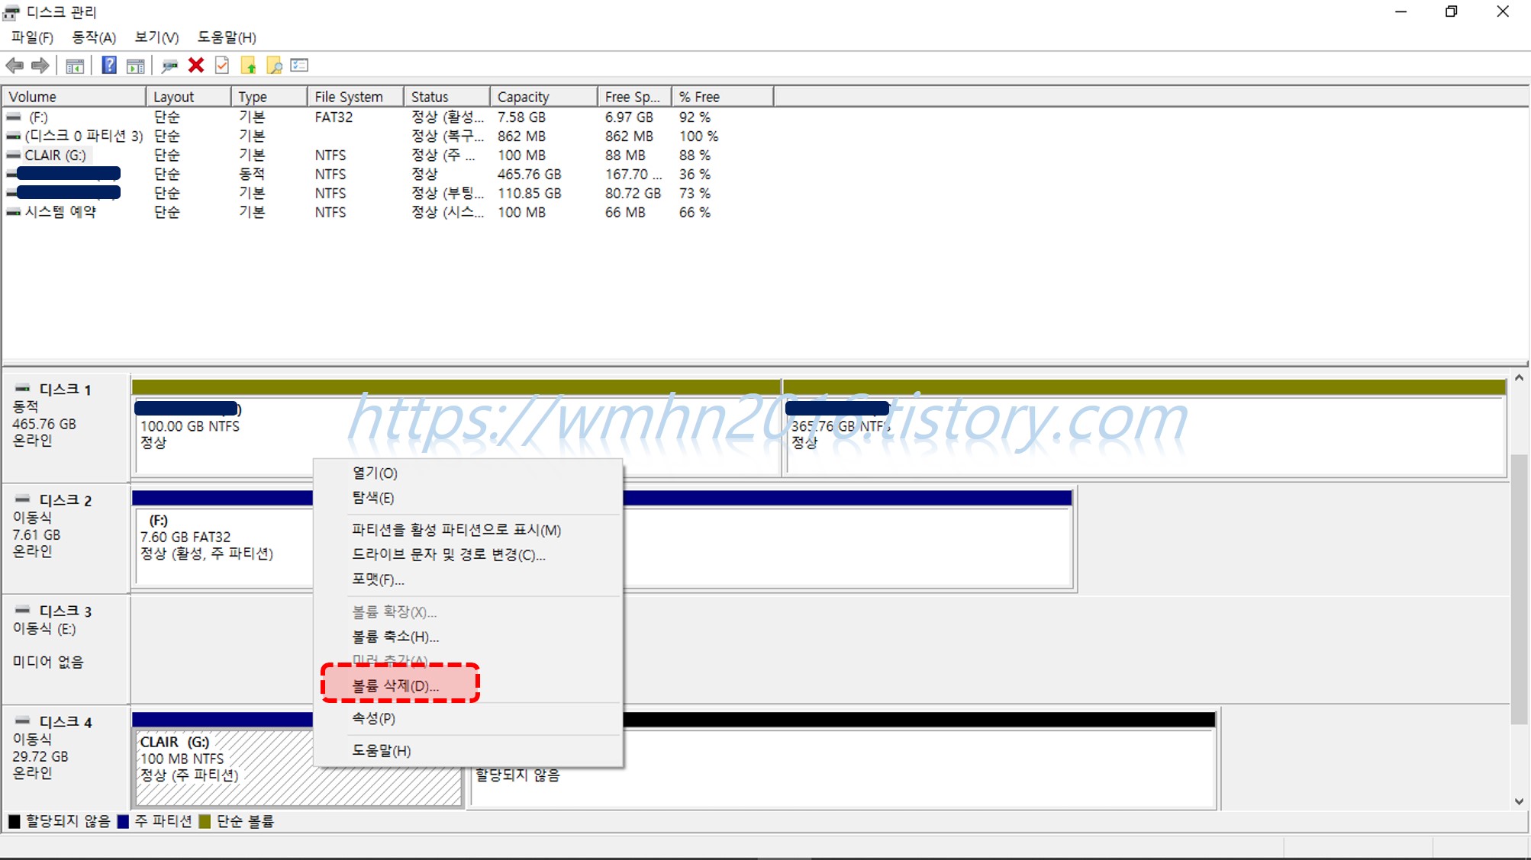Click the show/hide console tree icon
1531x860 pixels.
(75, 66)
